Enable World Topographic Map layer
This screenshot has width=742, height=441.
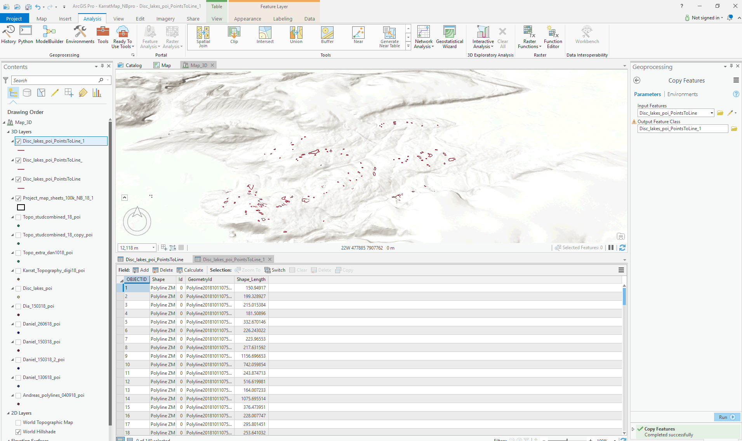(x=18, y=422)
